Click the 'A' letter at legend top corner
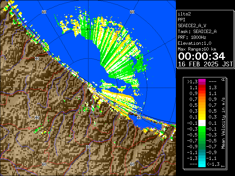Viewport: 235px width, 176px height. click(223, 79)
